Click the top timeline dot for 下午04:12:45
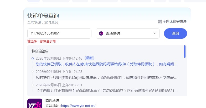206x108 pixels. (x=32, y=58)
